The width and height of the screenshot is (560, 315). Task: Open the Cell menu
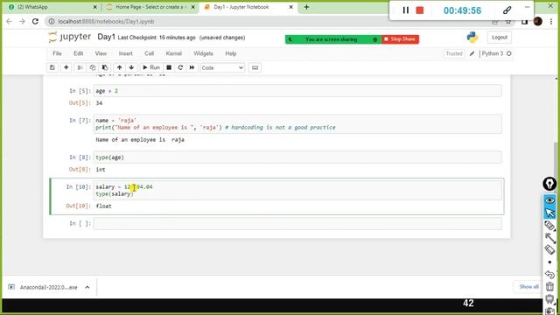click(149, 53)
